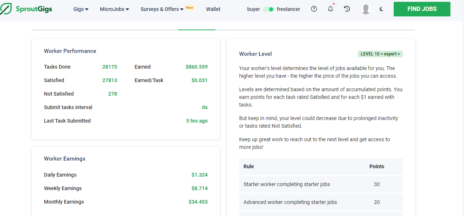Open the help question mark icon
Screen dimensions: 464x216
(x=314, y=9)
